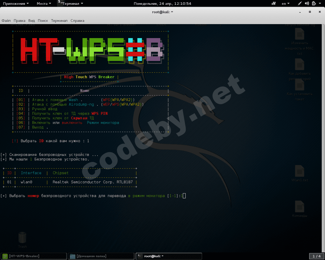Expand the Приложения top panel menu
The image size is (325, 260).
(16, 3)
